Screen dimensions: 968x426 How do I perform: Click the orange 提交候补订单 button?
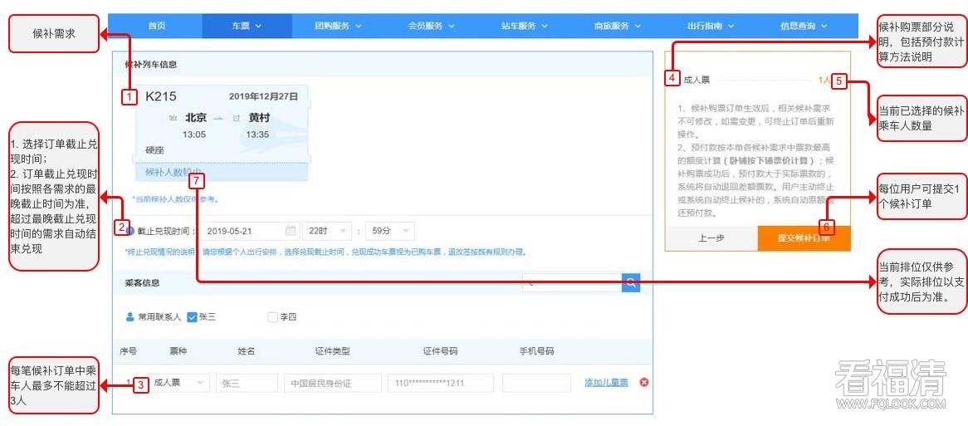pos(804,237)
